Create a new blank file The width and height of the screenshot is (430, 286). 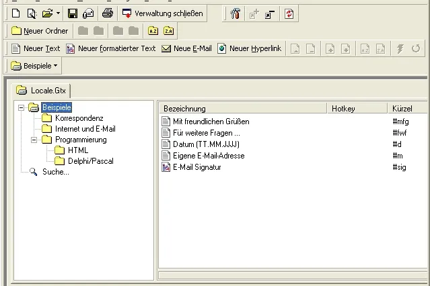(16, 13)
